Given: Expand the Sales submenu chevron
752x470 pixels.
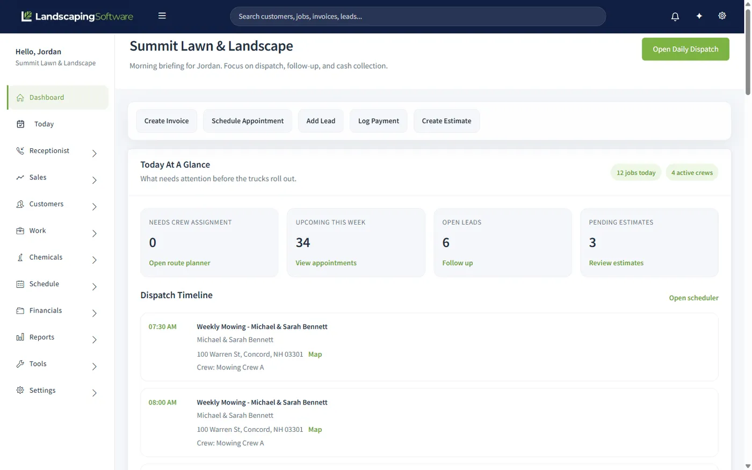Looking at the screenshot, I should pos(95,180).
